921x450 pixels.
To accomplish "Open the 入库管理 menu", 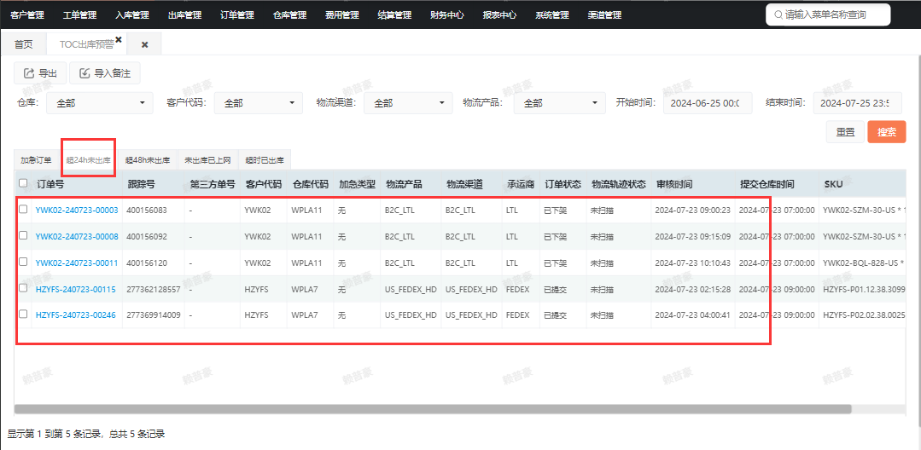I will tap(132, 15).
